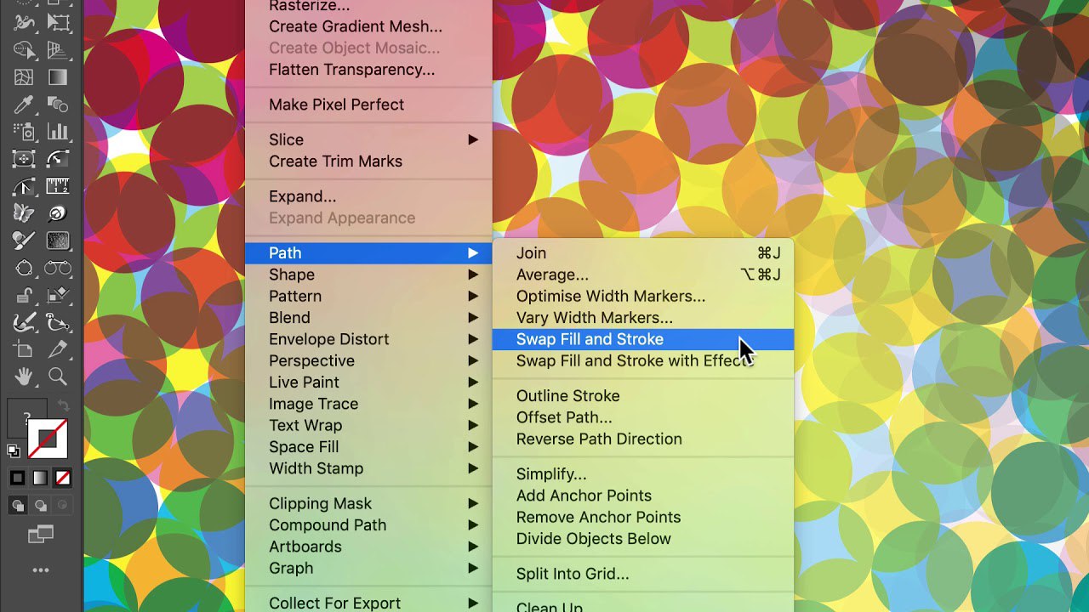Screen dimensions: 1089x612
Task: Open the Path submenu entry
Action: [368, 253]
